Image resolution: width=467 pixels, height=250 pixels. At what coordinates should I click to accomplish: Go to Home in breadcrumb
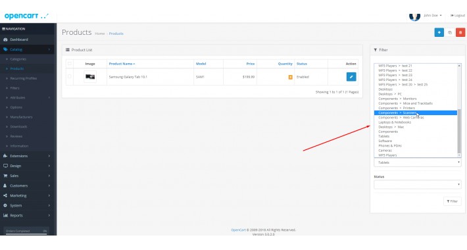[x=100, y=34]
